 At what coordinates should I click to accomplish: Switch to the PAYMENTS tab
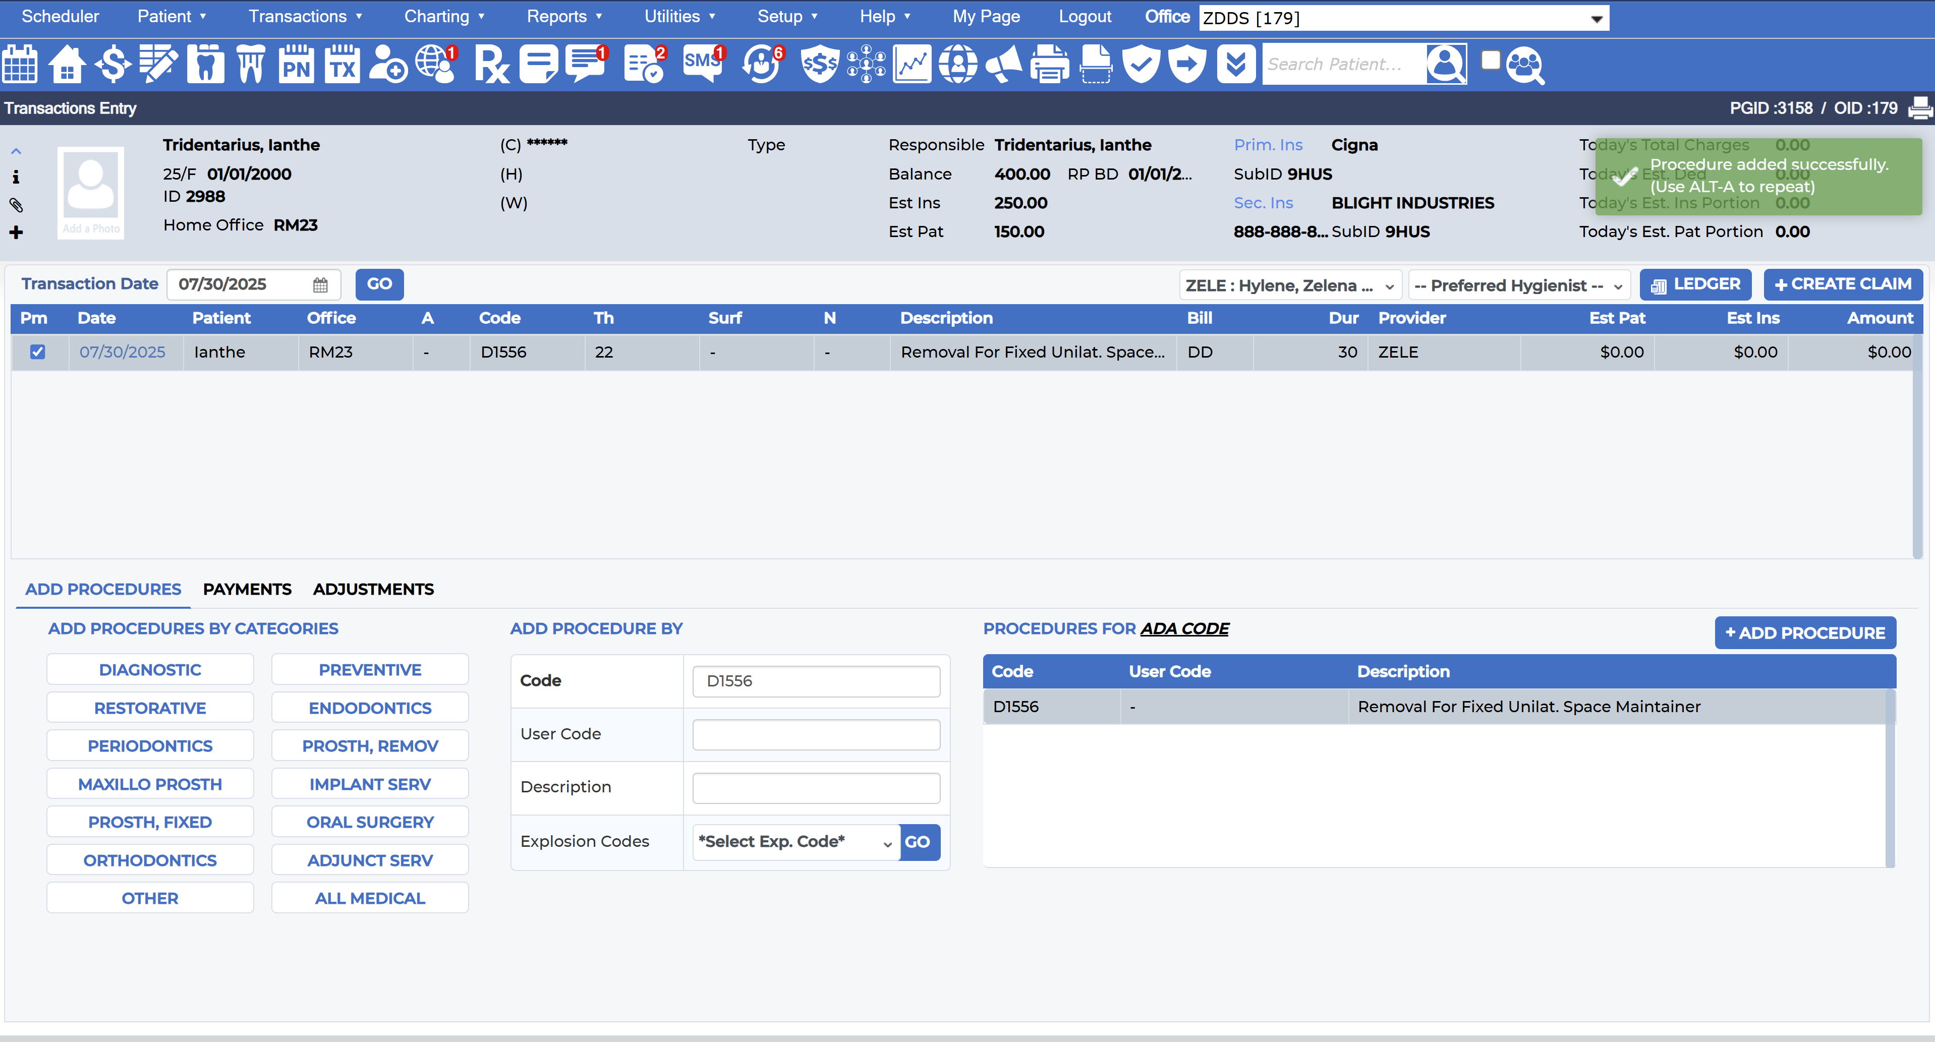click(x=247, y=590)
